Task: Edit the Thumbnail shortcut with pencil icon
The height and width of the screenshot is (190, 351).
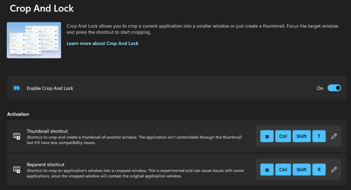Action: click(x=334, y=136)
